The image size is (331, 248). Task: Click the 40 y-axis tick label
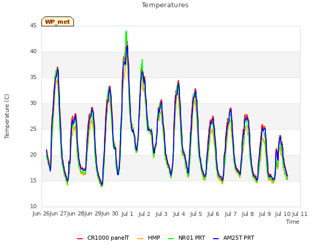point(33,52)
